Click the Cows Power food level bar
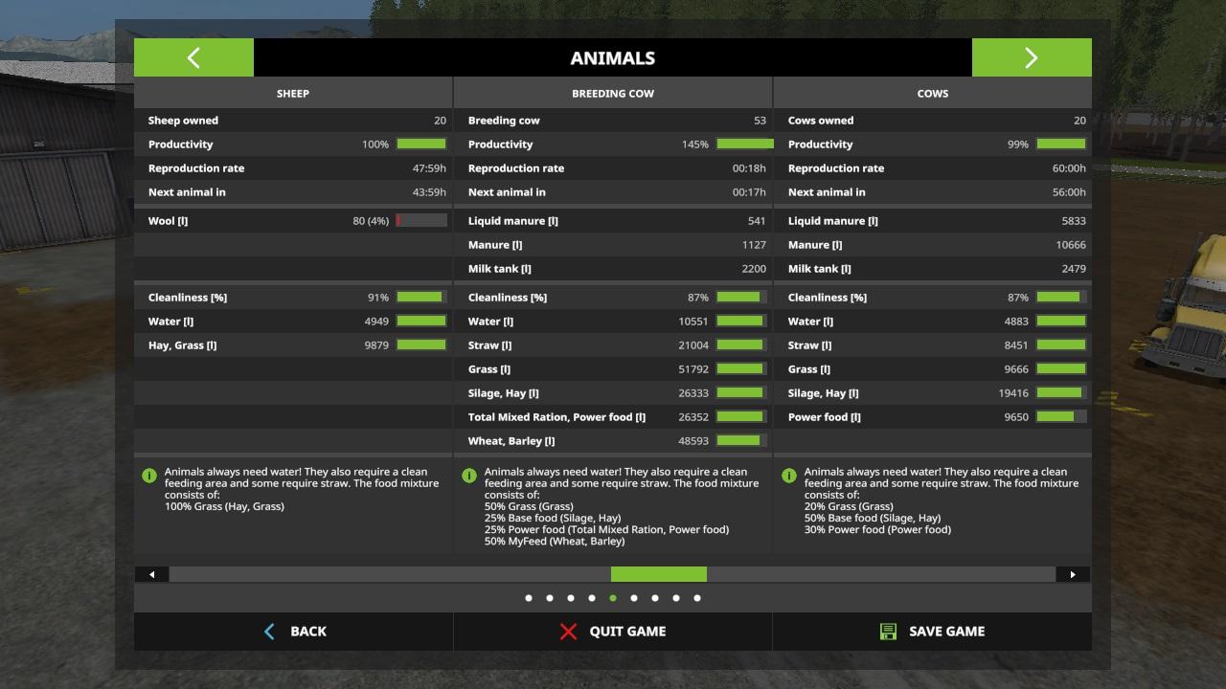This screenshot has width=1226, height=689. pyautogui.click(x=1061, y=417)
